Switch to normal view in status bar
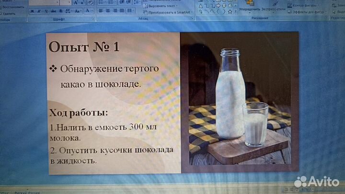 point(286,189)
